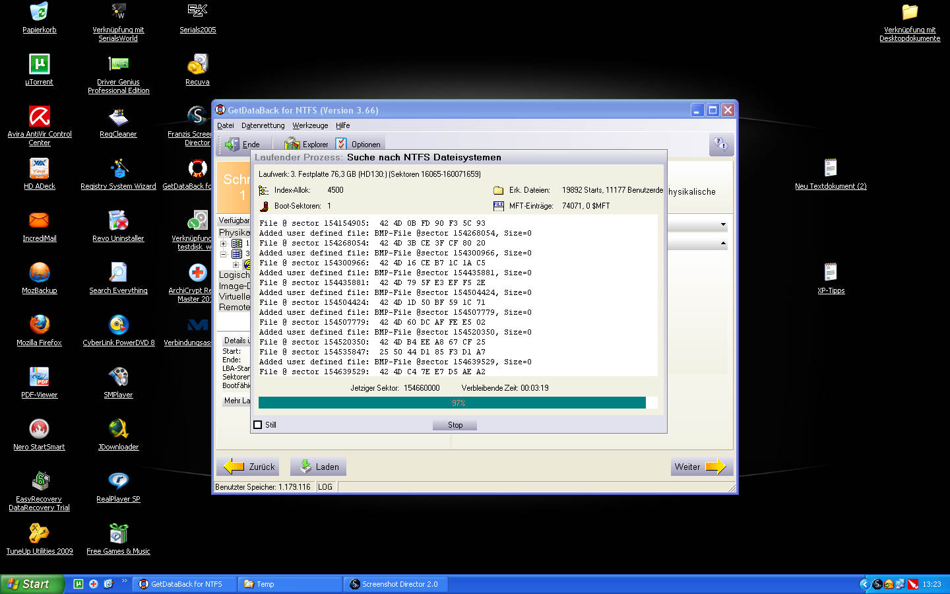Select the Serials2005 desktop icon

198,12
